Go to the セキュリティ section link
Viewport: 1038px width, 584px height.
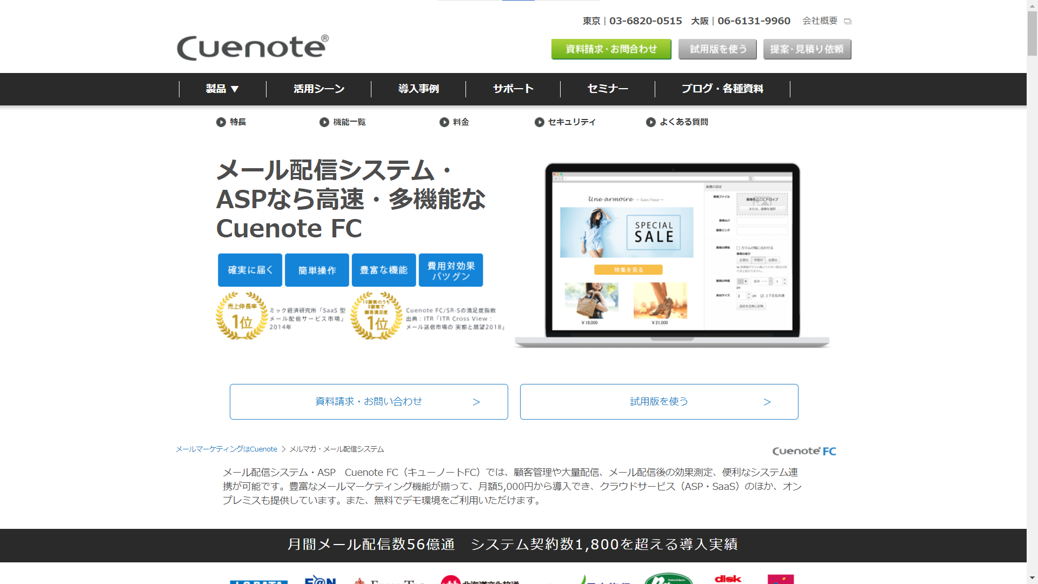pos(572,122)
